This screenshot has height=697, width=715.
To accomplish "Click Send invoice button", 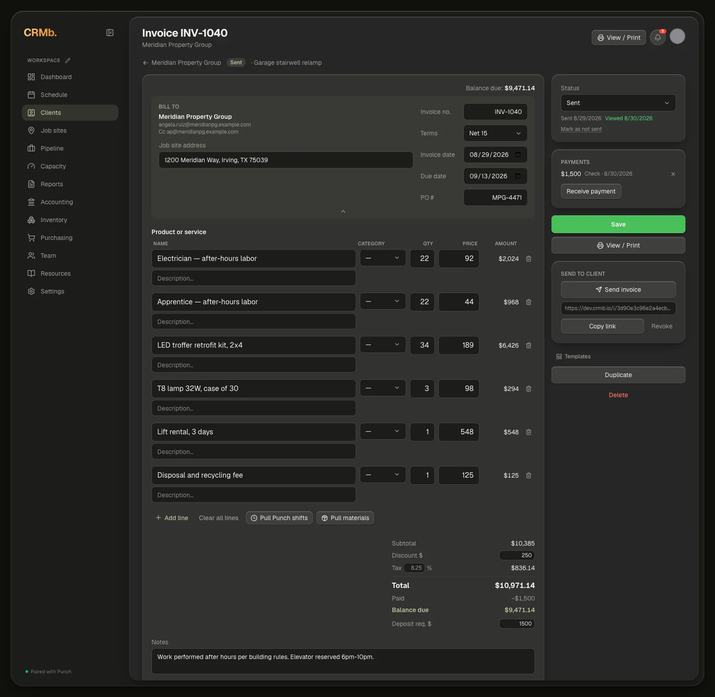I will pos(618,290).
